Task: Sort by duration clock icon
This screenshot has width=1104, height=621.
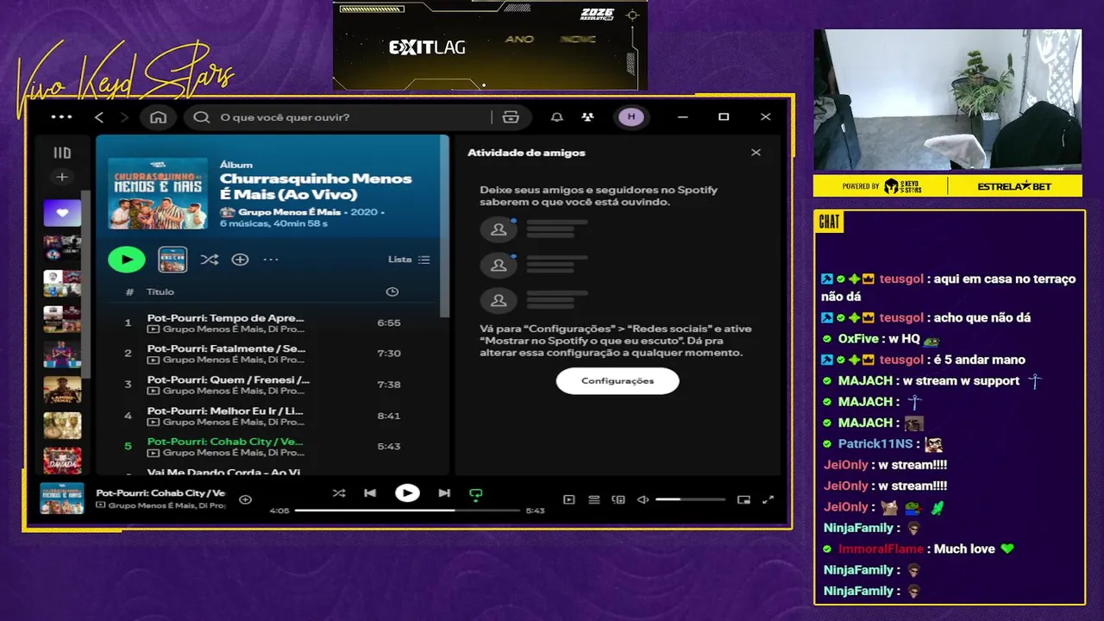Action: [392, 292]
